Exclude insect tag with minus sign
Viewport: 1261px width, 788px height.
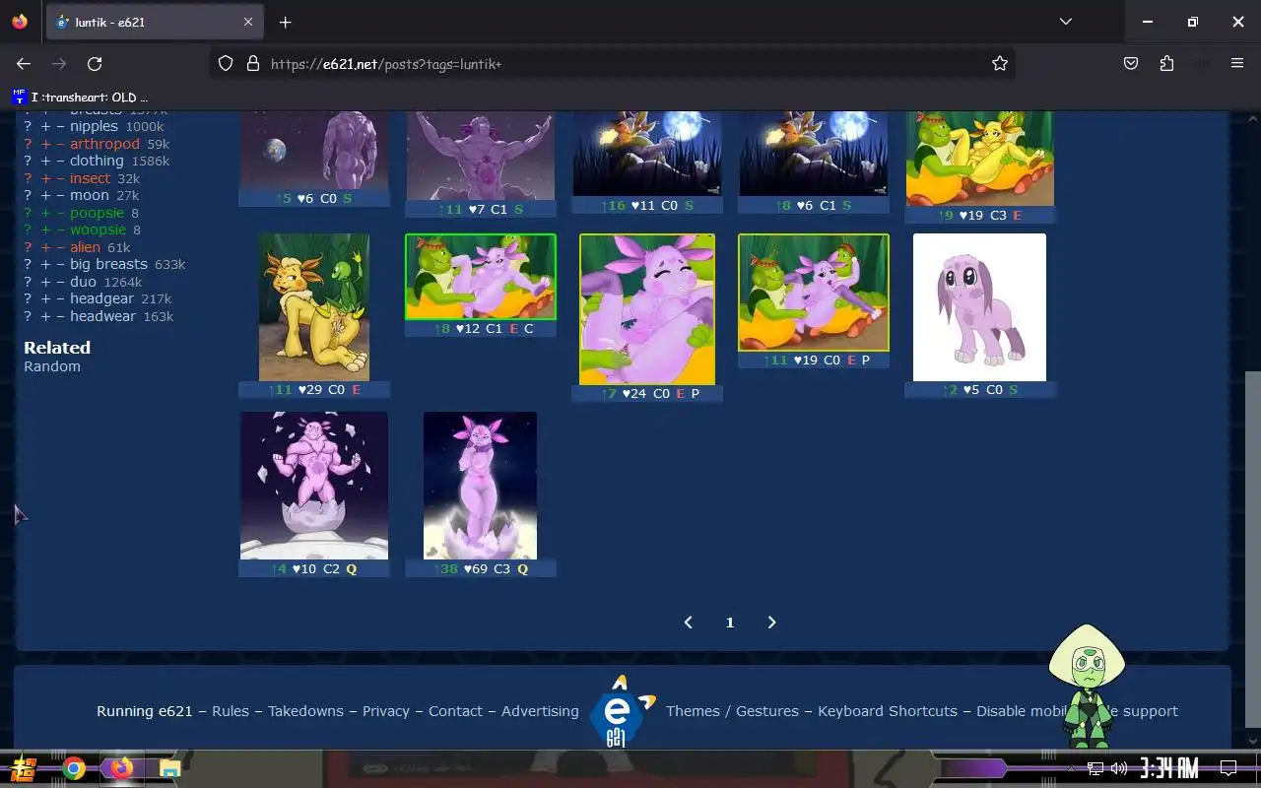pyautogui.click(x=61, y=178)
